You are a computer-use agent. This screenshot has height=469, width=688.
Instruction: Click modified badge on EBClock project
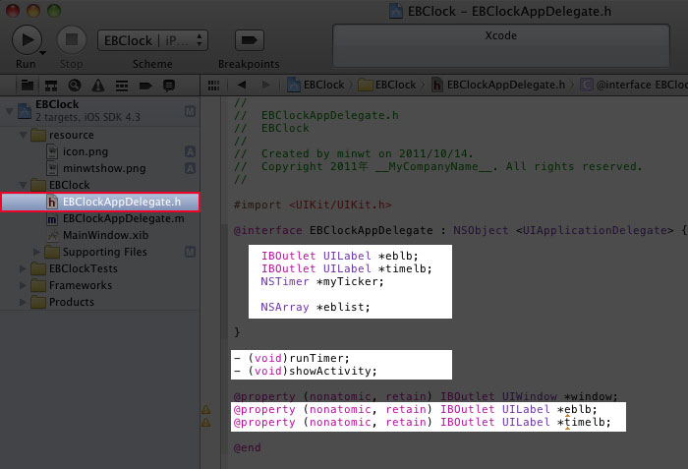click(x=190, y=111)
